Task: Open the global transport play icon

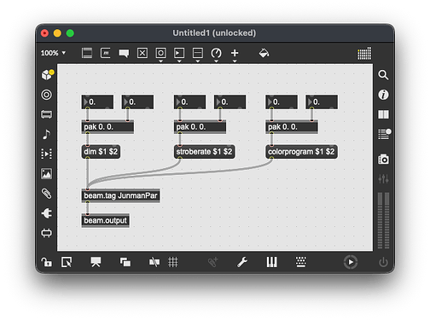Action: coord(351,262)
